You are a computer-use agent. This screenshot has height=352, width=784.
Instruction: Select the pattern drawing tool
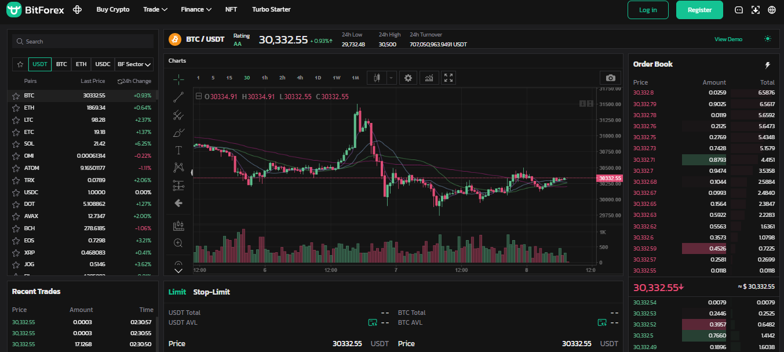click(x=178, y=168)
